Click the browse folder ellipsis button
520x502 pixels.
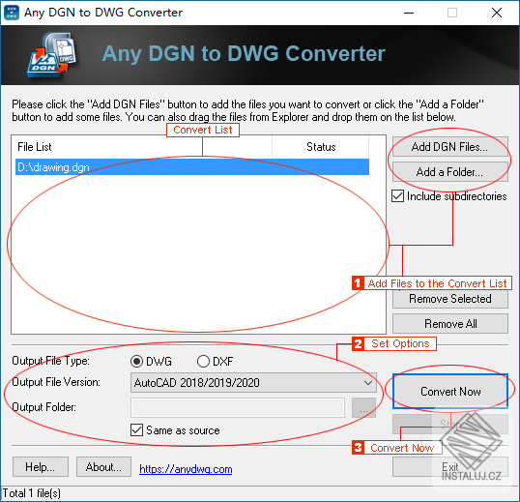pyautogui.click(x=363, y=408)
